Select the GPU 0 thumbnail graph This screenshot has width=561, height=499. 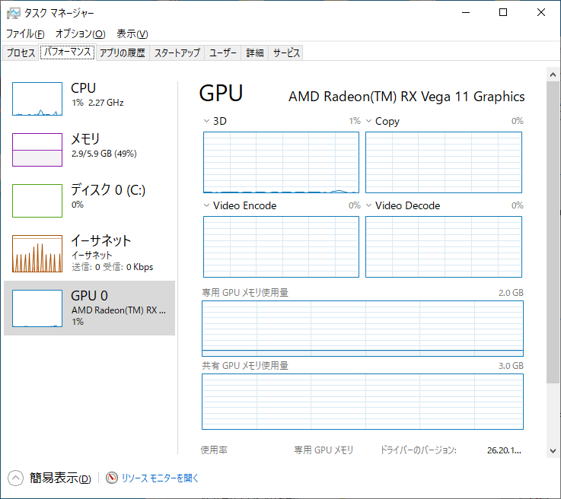[37, 309]
